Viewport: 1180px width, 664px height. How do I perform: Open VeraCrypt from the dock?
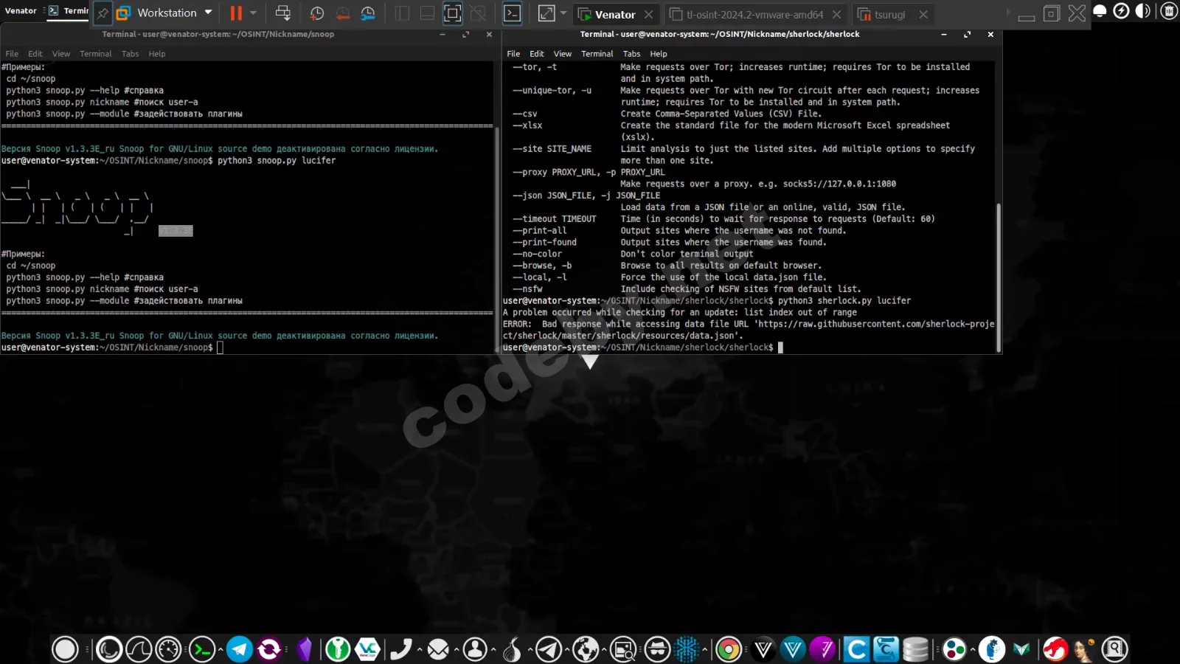(367, 649)
